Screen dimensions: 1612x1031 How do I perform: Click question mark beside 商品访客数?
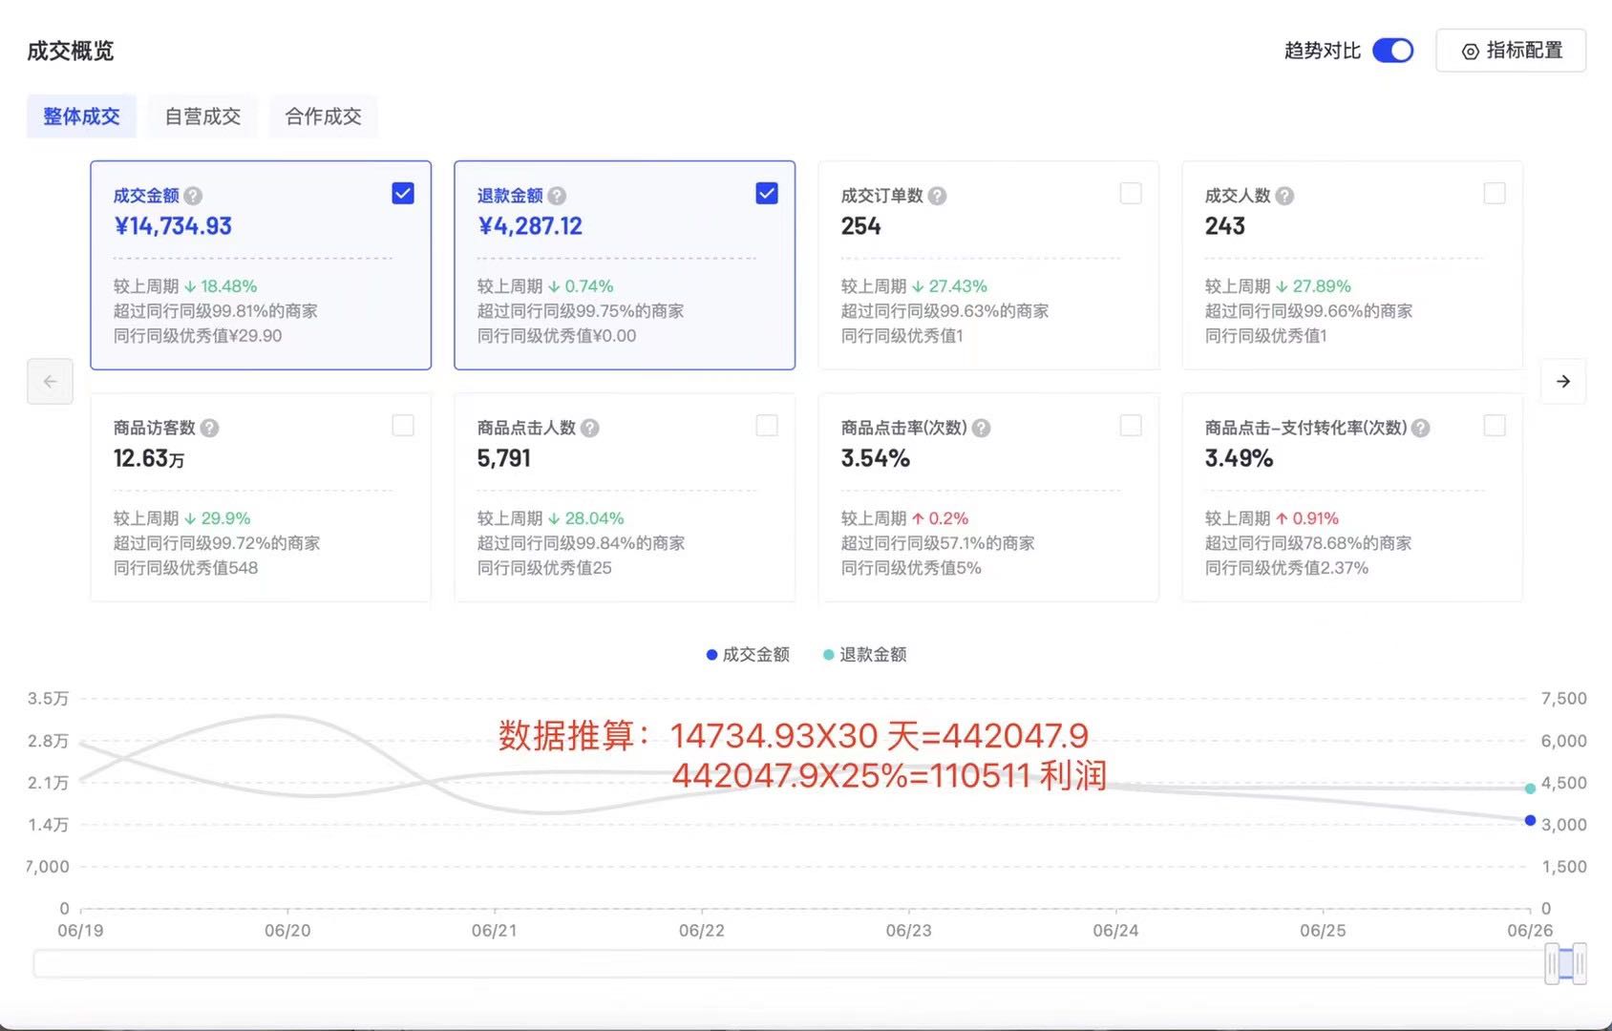click(209, 428)
